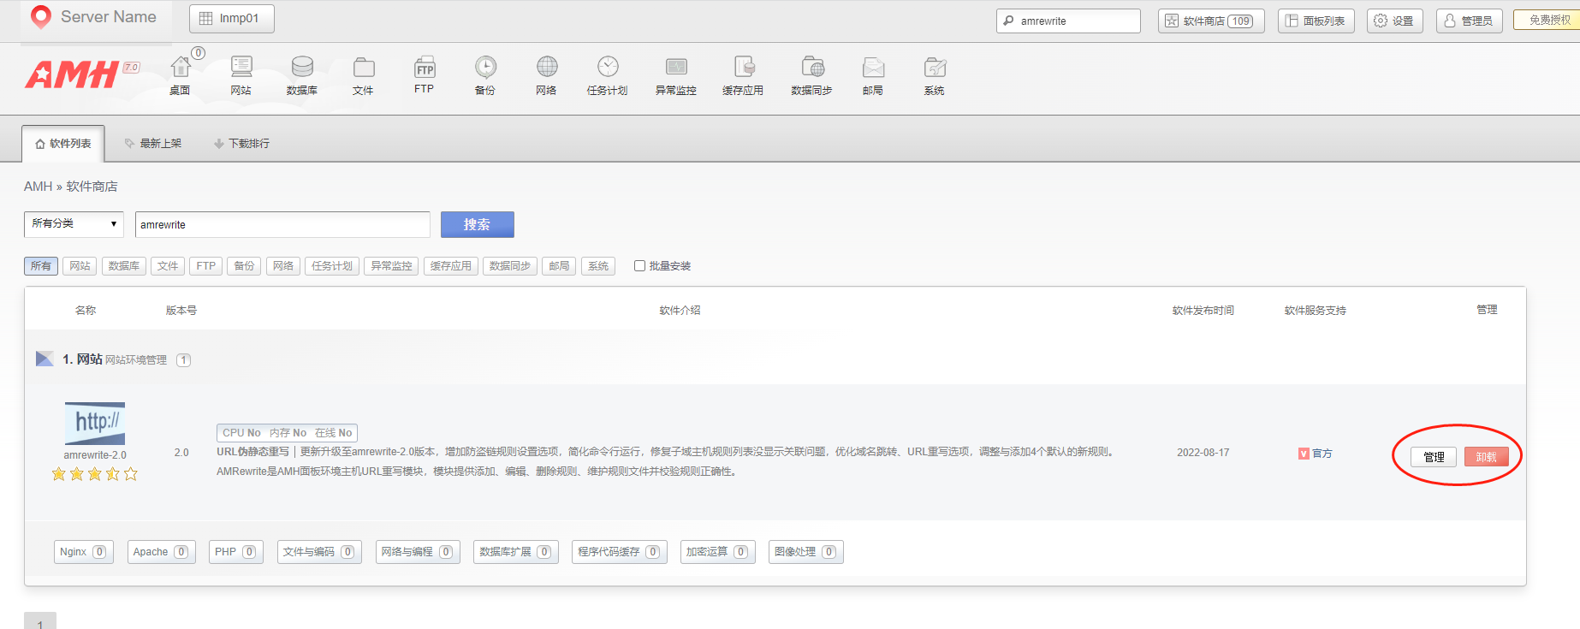The width and height of the screenshot is (1580, 629).
Task: Open the 数据同步 data sync icon
Action: 812,75
